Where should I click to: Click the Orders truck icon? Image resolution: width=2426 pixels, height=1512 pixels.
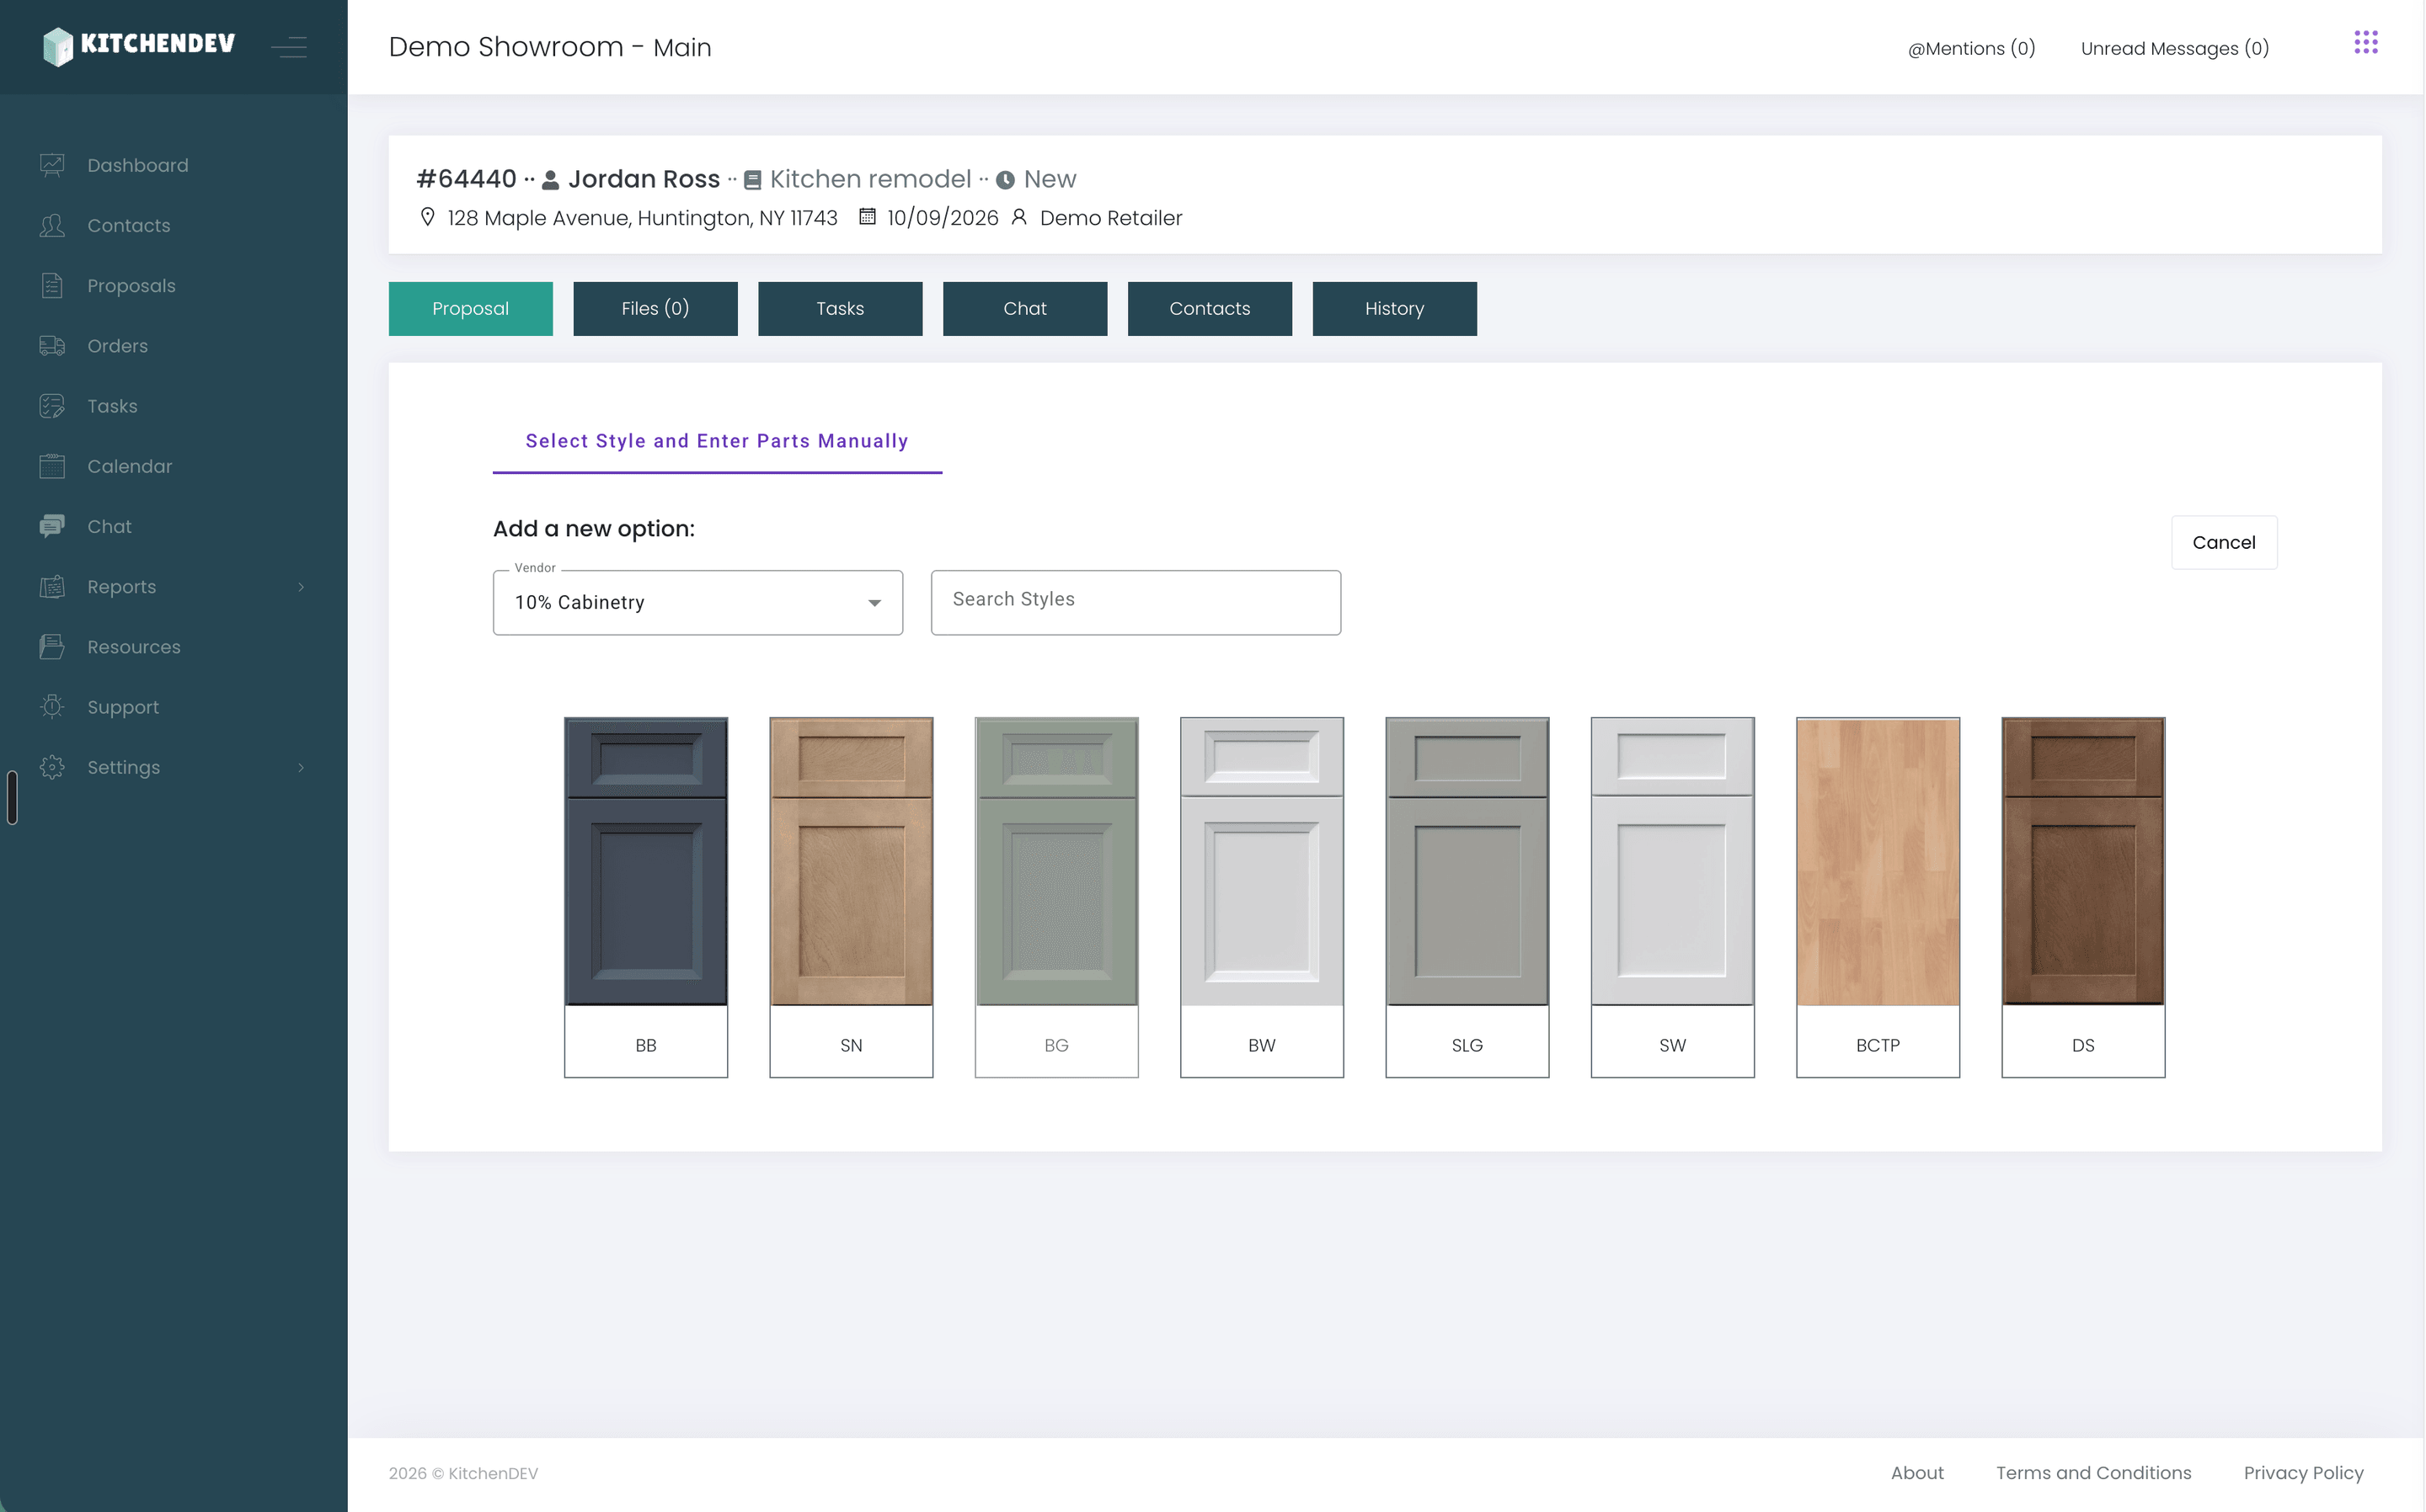(52, 345)
